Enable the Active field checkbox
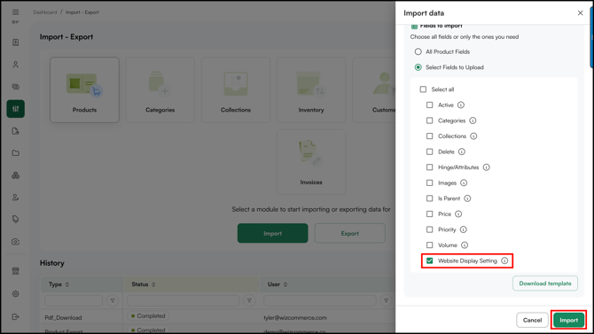Viewport: 594px width, 334px height. click(430, 105)
